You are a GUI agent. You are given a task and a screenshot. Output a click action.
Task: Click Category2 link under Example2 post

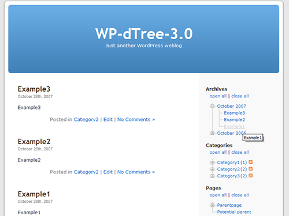[x=86, y=172]
